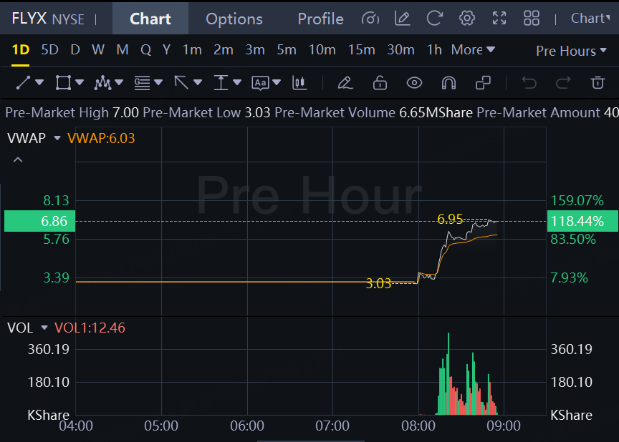Delete drawings with the trash icon

[598, 83]
